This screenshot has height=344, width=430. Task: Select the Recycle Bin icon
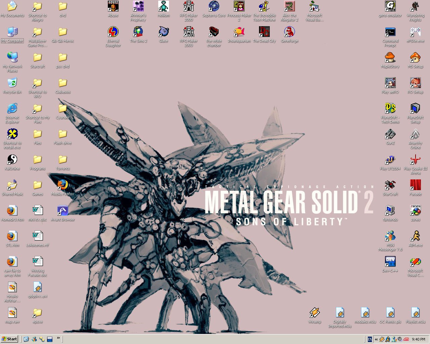[12, 83]
